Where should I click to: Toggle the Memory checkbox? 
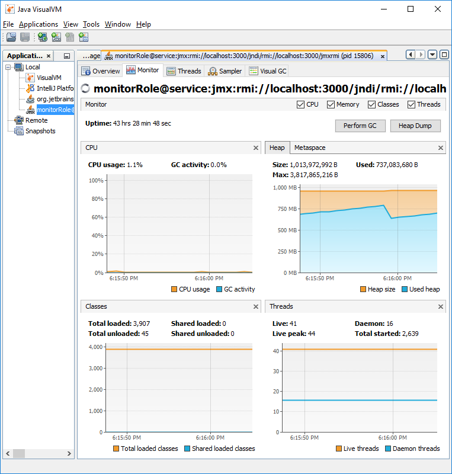[331, 104]
